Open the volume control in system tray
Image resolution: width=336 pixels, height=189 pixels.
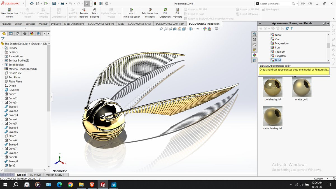click(x=301, y=185)
